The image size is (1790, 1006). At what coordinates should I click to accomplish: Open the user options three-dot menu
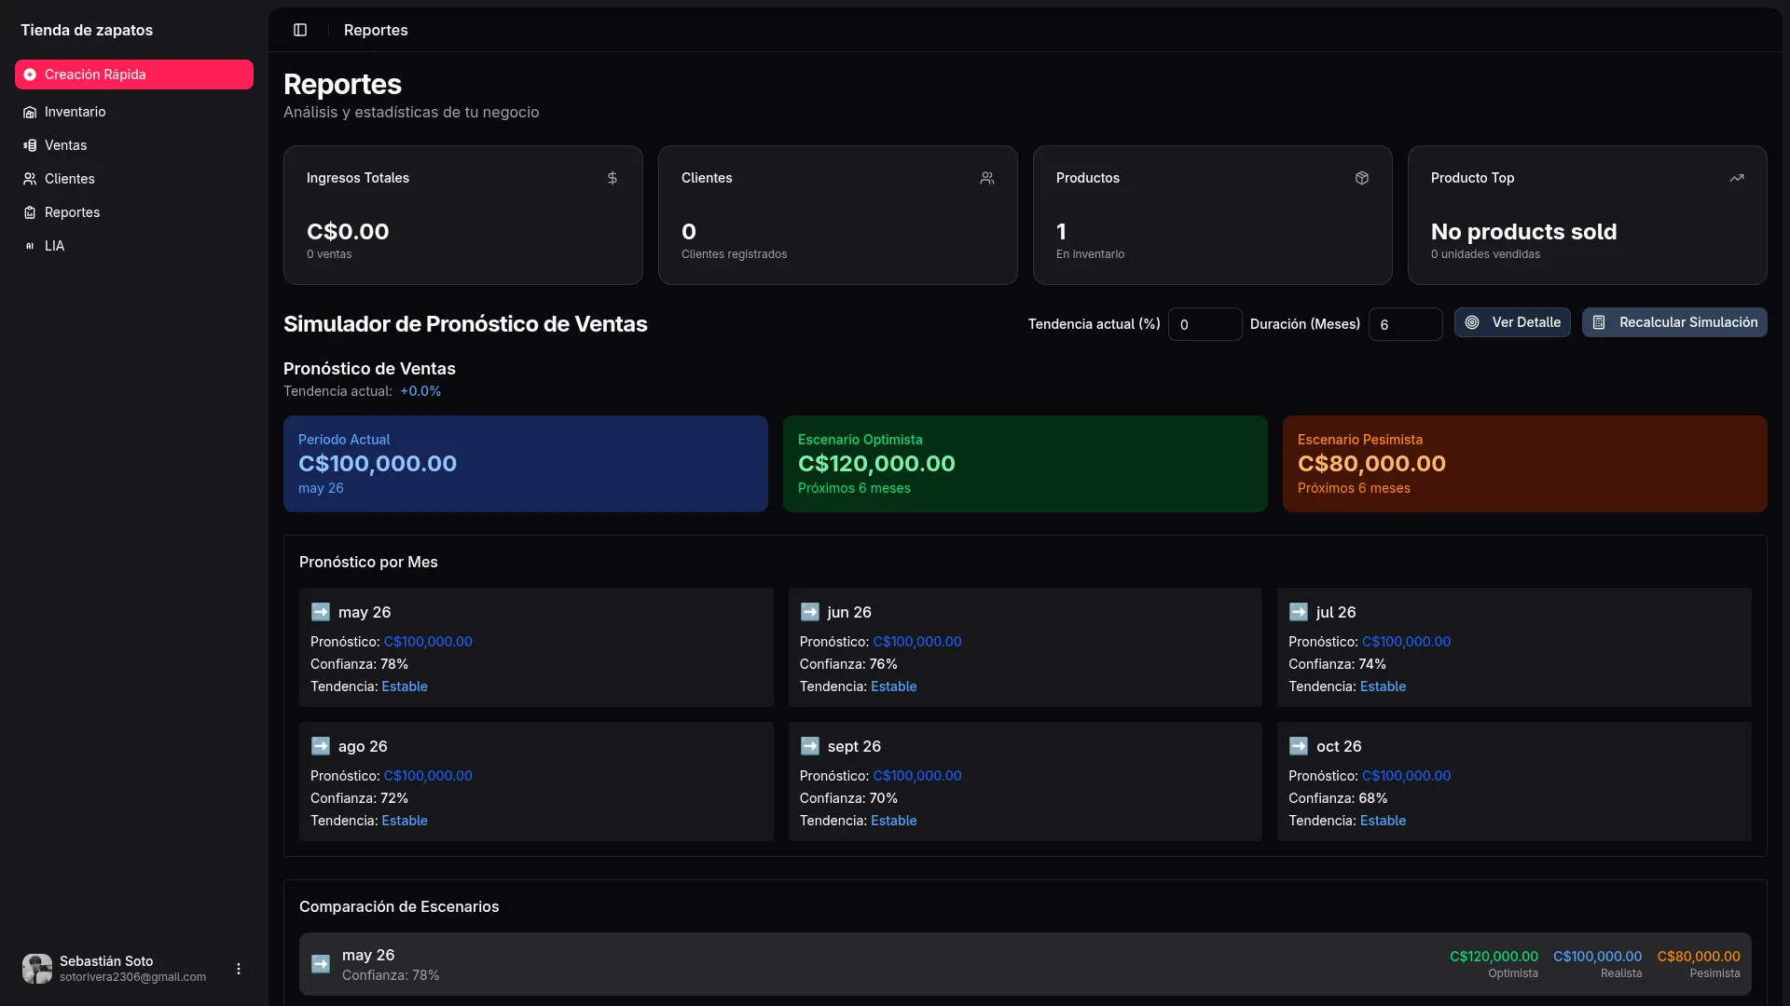[239, 969]
